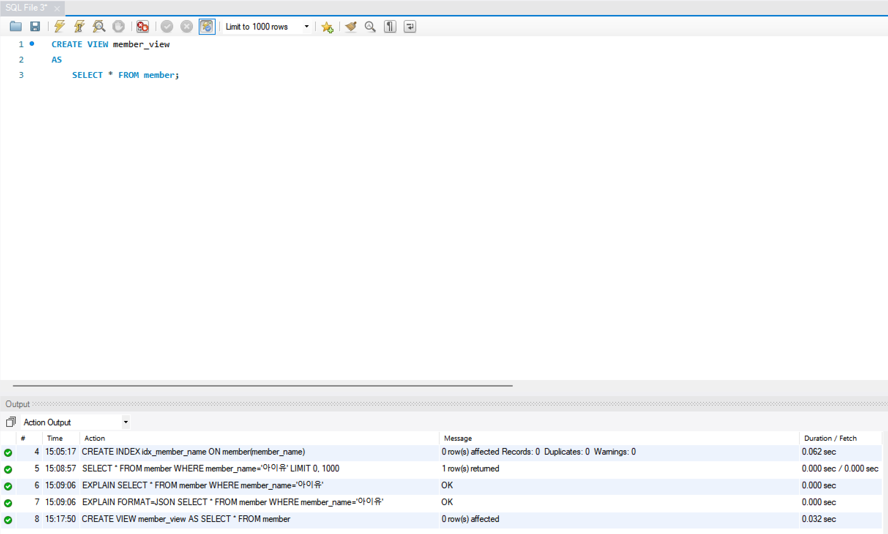Viewport: 888px width, 534px height.
Task: Rollback the transaction
Action: [x=187, y=26]
